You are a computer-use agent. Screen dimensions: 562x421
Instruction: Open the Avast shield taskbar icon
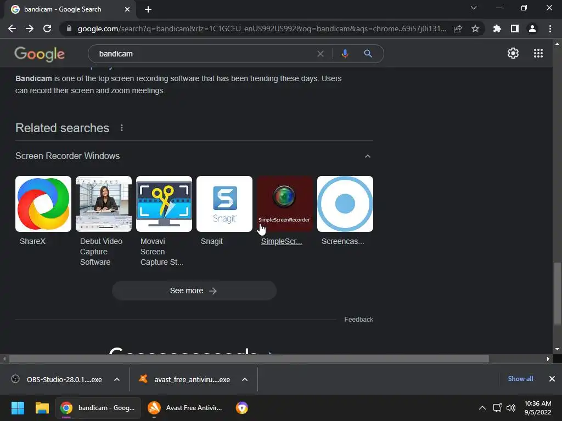pyautogui.click(x=242, y=408)
